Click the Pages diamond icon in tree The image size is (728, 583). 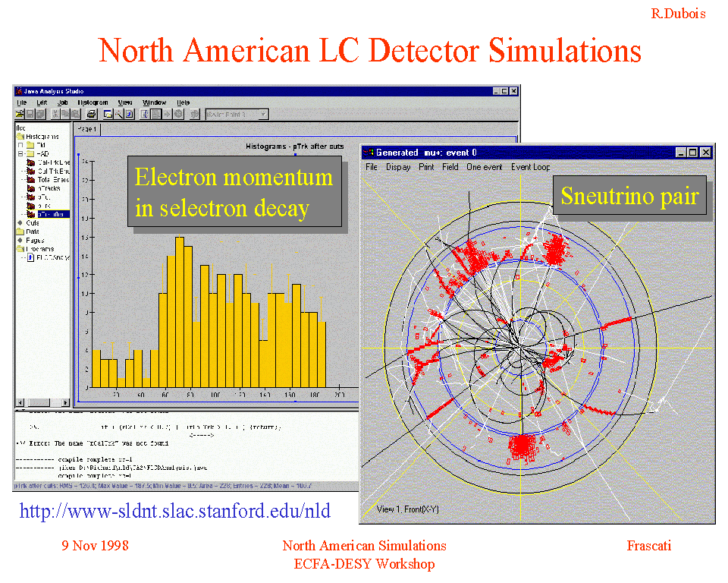point(20,241)
